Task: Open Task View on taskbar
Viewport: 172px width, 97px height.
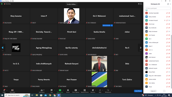Action: (32, 95)
